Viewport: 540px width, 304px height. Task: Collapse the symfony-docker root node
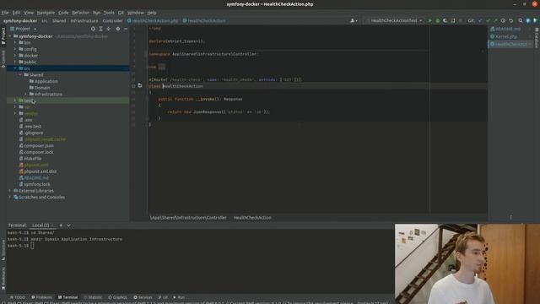click(x=10, y=36)
